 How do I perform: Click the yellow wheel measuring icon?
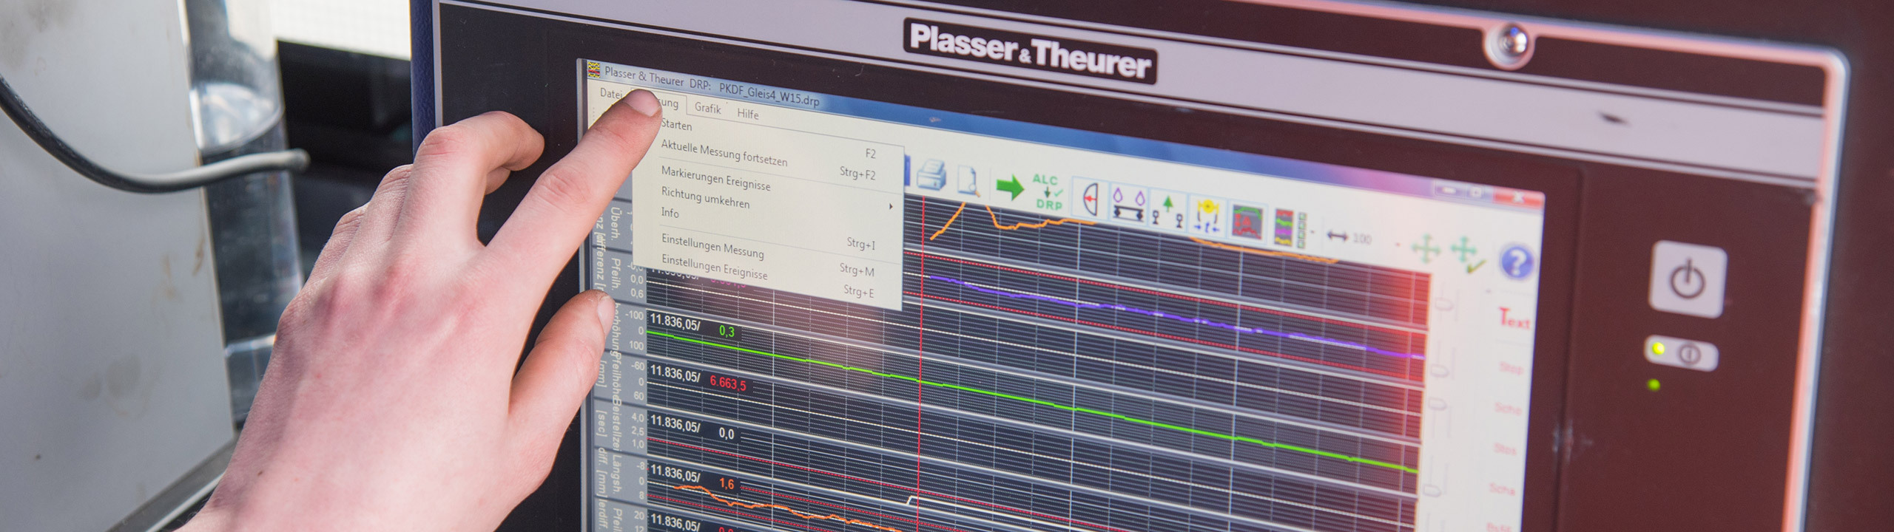click(x=1207, y=216)
